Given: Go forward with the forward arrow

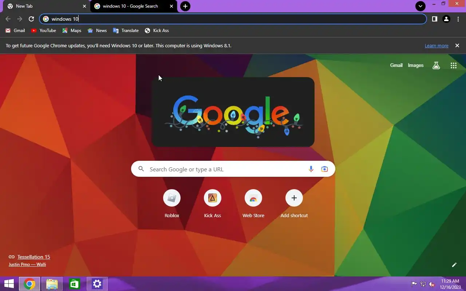Looking at the screenshot, I should pos(20,19).
